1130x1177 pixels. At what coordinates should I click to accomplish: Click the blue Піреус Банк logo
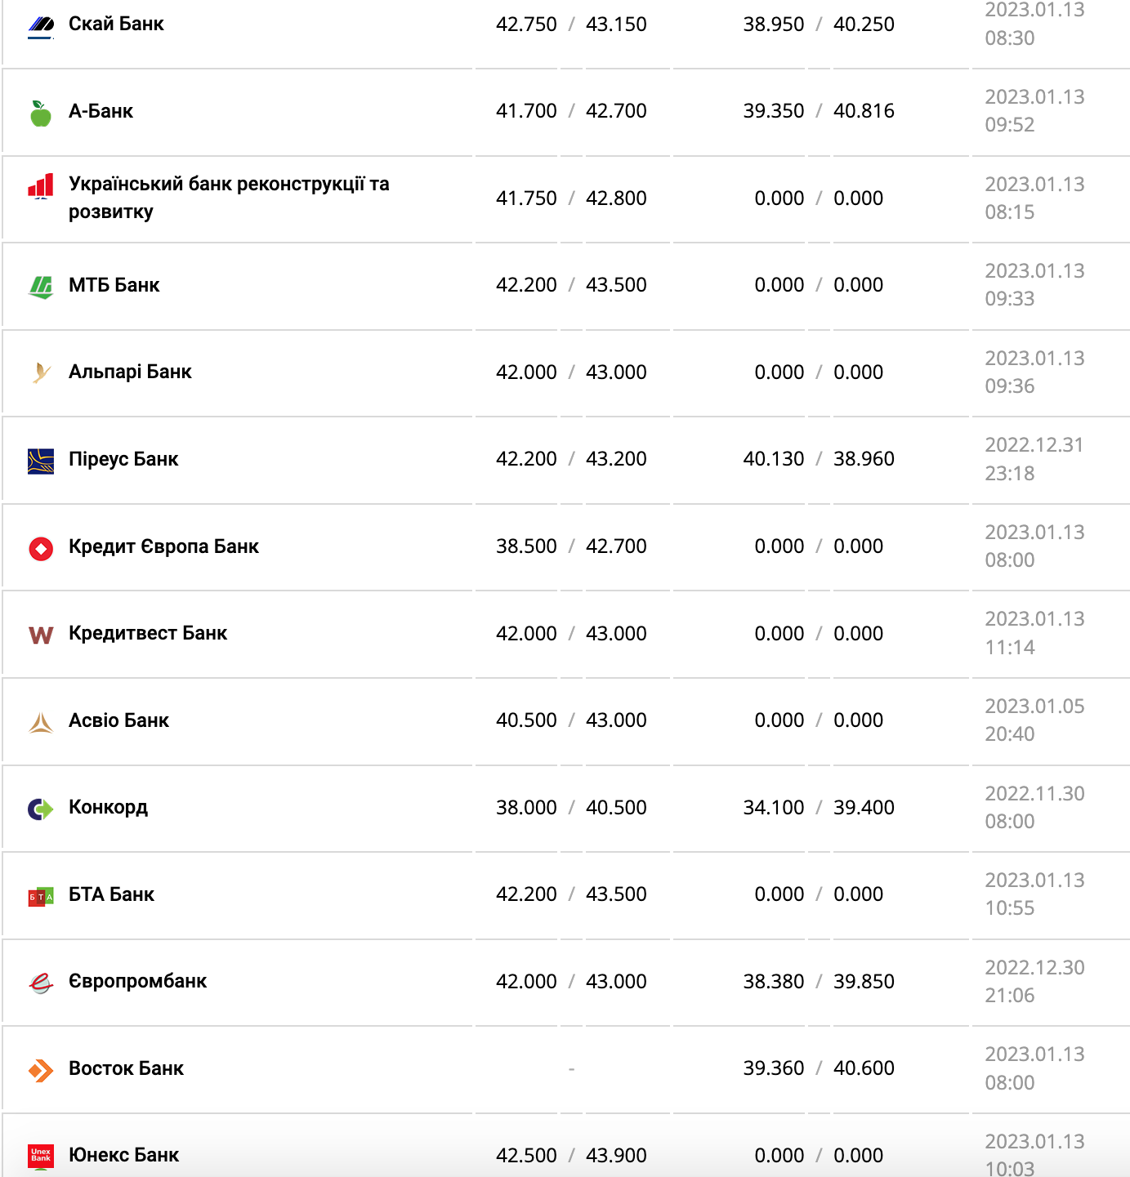pyautogui.click(x=41, y=461)
